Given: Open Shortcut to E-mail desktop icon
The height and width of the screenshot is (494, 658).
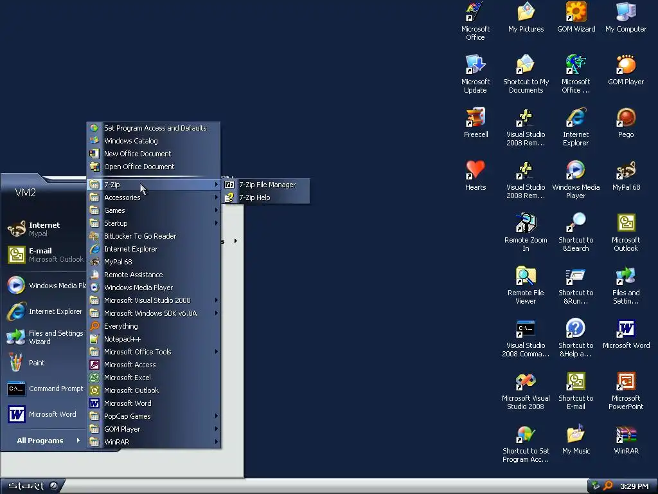Looking at the screenshot, I should click(576, 390).
